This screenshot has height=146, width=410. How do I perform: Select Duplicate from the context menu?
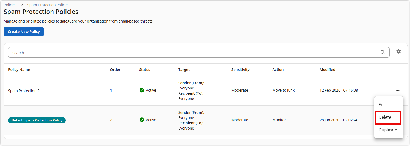(x=387, y=130)
